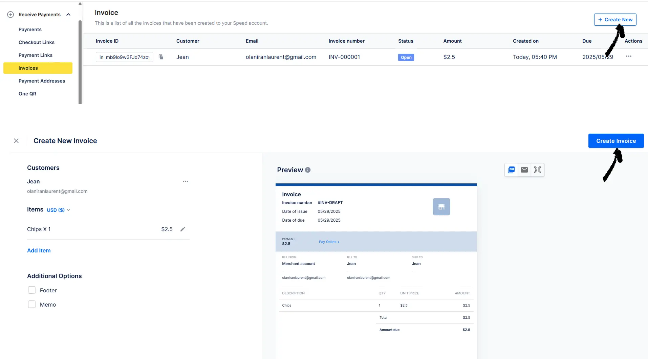Copy the invoice ID using the copy icon
This screenshot has width=648, height=359.
(x=161, y=57)
